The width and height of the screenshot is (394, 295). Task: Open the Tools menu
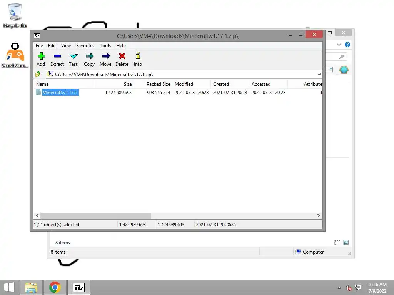tap(105, 46)
